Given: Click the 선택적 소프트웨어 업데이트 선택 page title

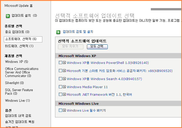Looking at the screenshot, I should (95, 16).
